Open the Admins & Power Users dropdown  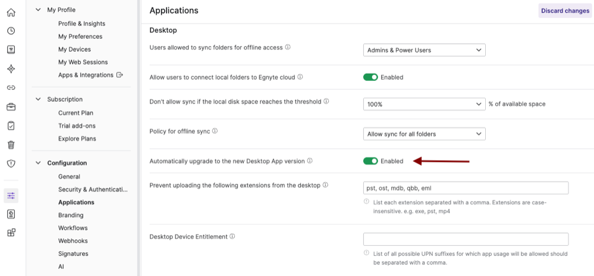coord(425,50)
